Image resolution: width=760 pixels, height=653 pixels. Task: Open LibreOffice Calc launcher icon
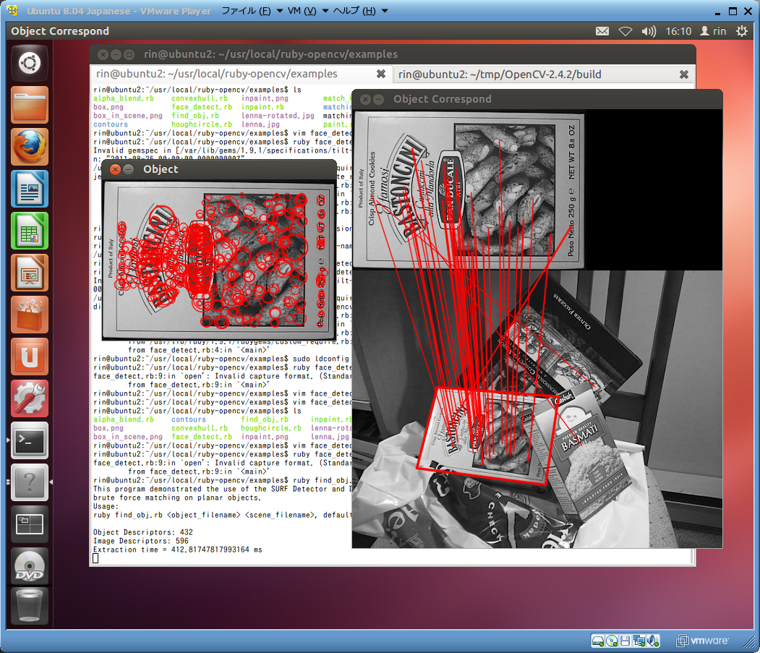tap(30, 231)
